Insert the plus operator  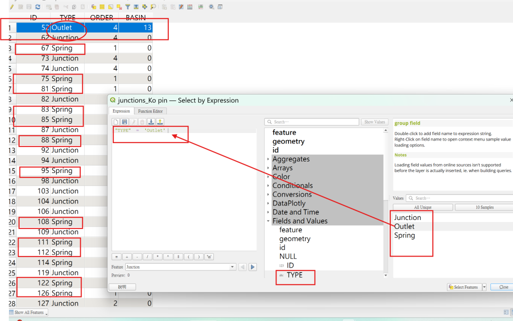(127, 256)
